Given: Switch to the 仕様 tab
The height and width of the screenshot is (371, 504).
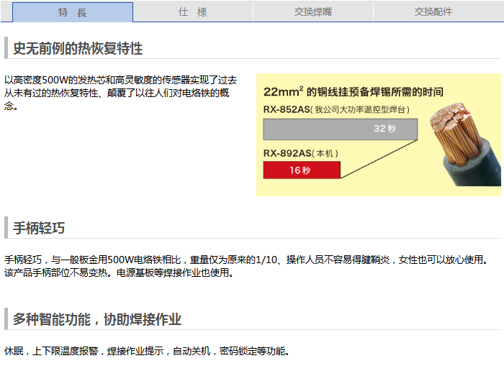Looking at the screenshot, I should tap(193, 12).
